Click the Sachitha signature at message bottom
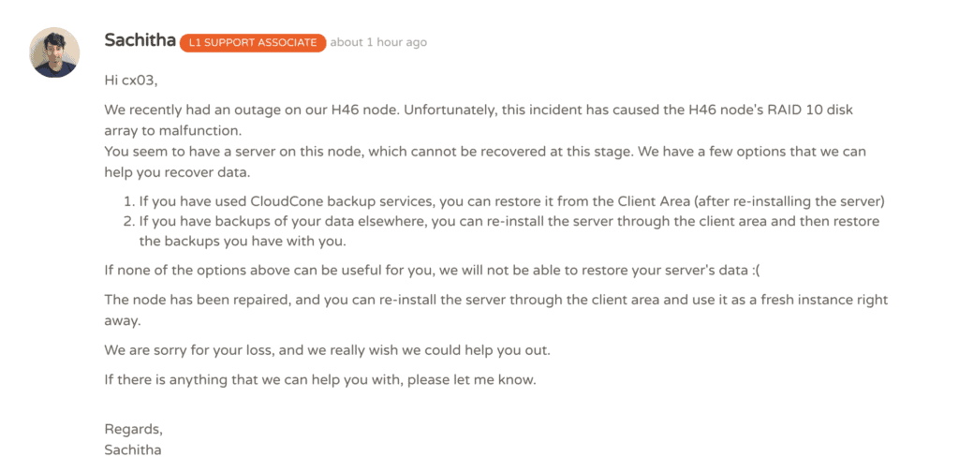 click(x=133, y=449)
